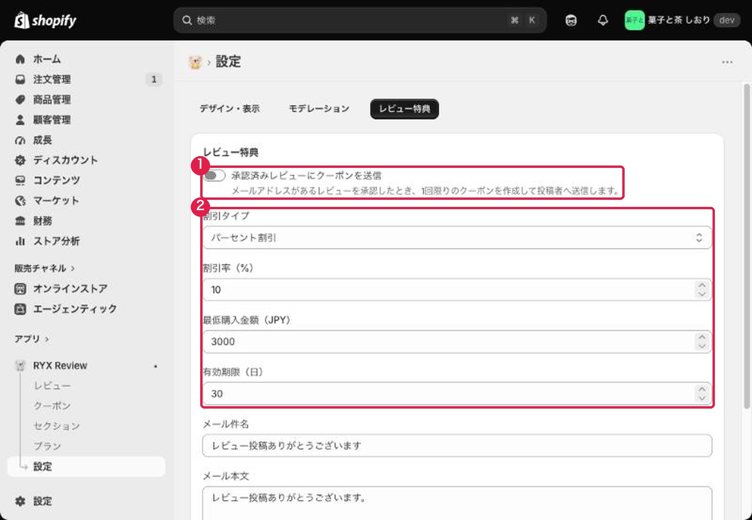Click the Shopify logo
This screenshot has width=752, height=520.
pos(45,20)
